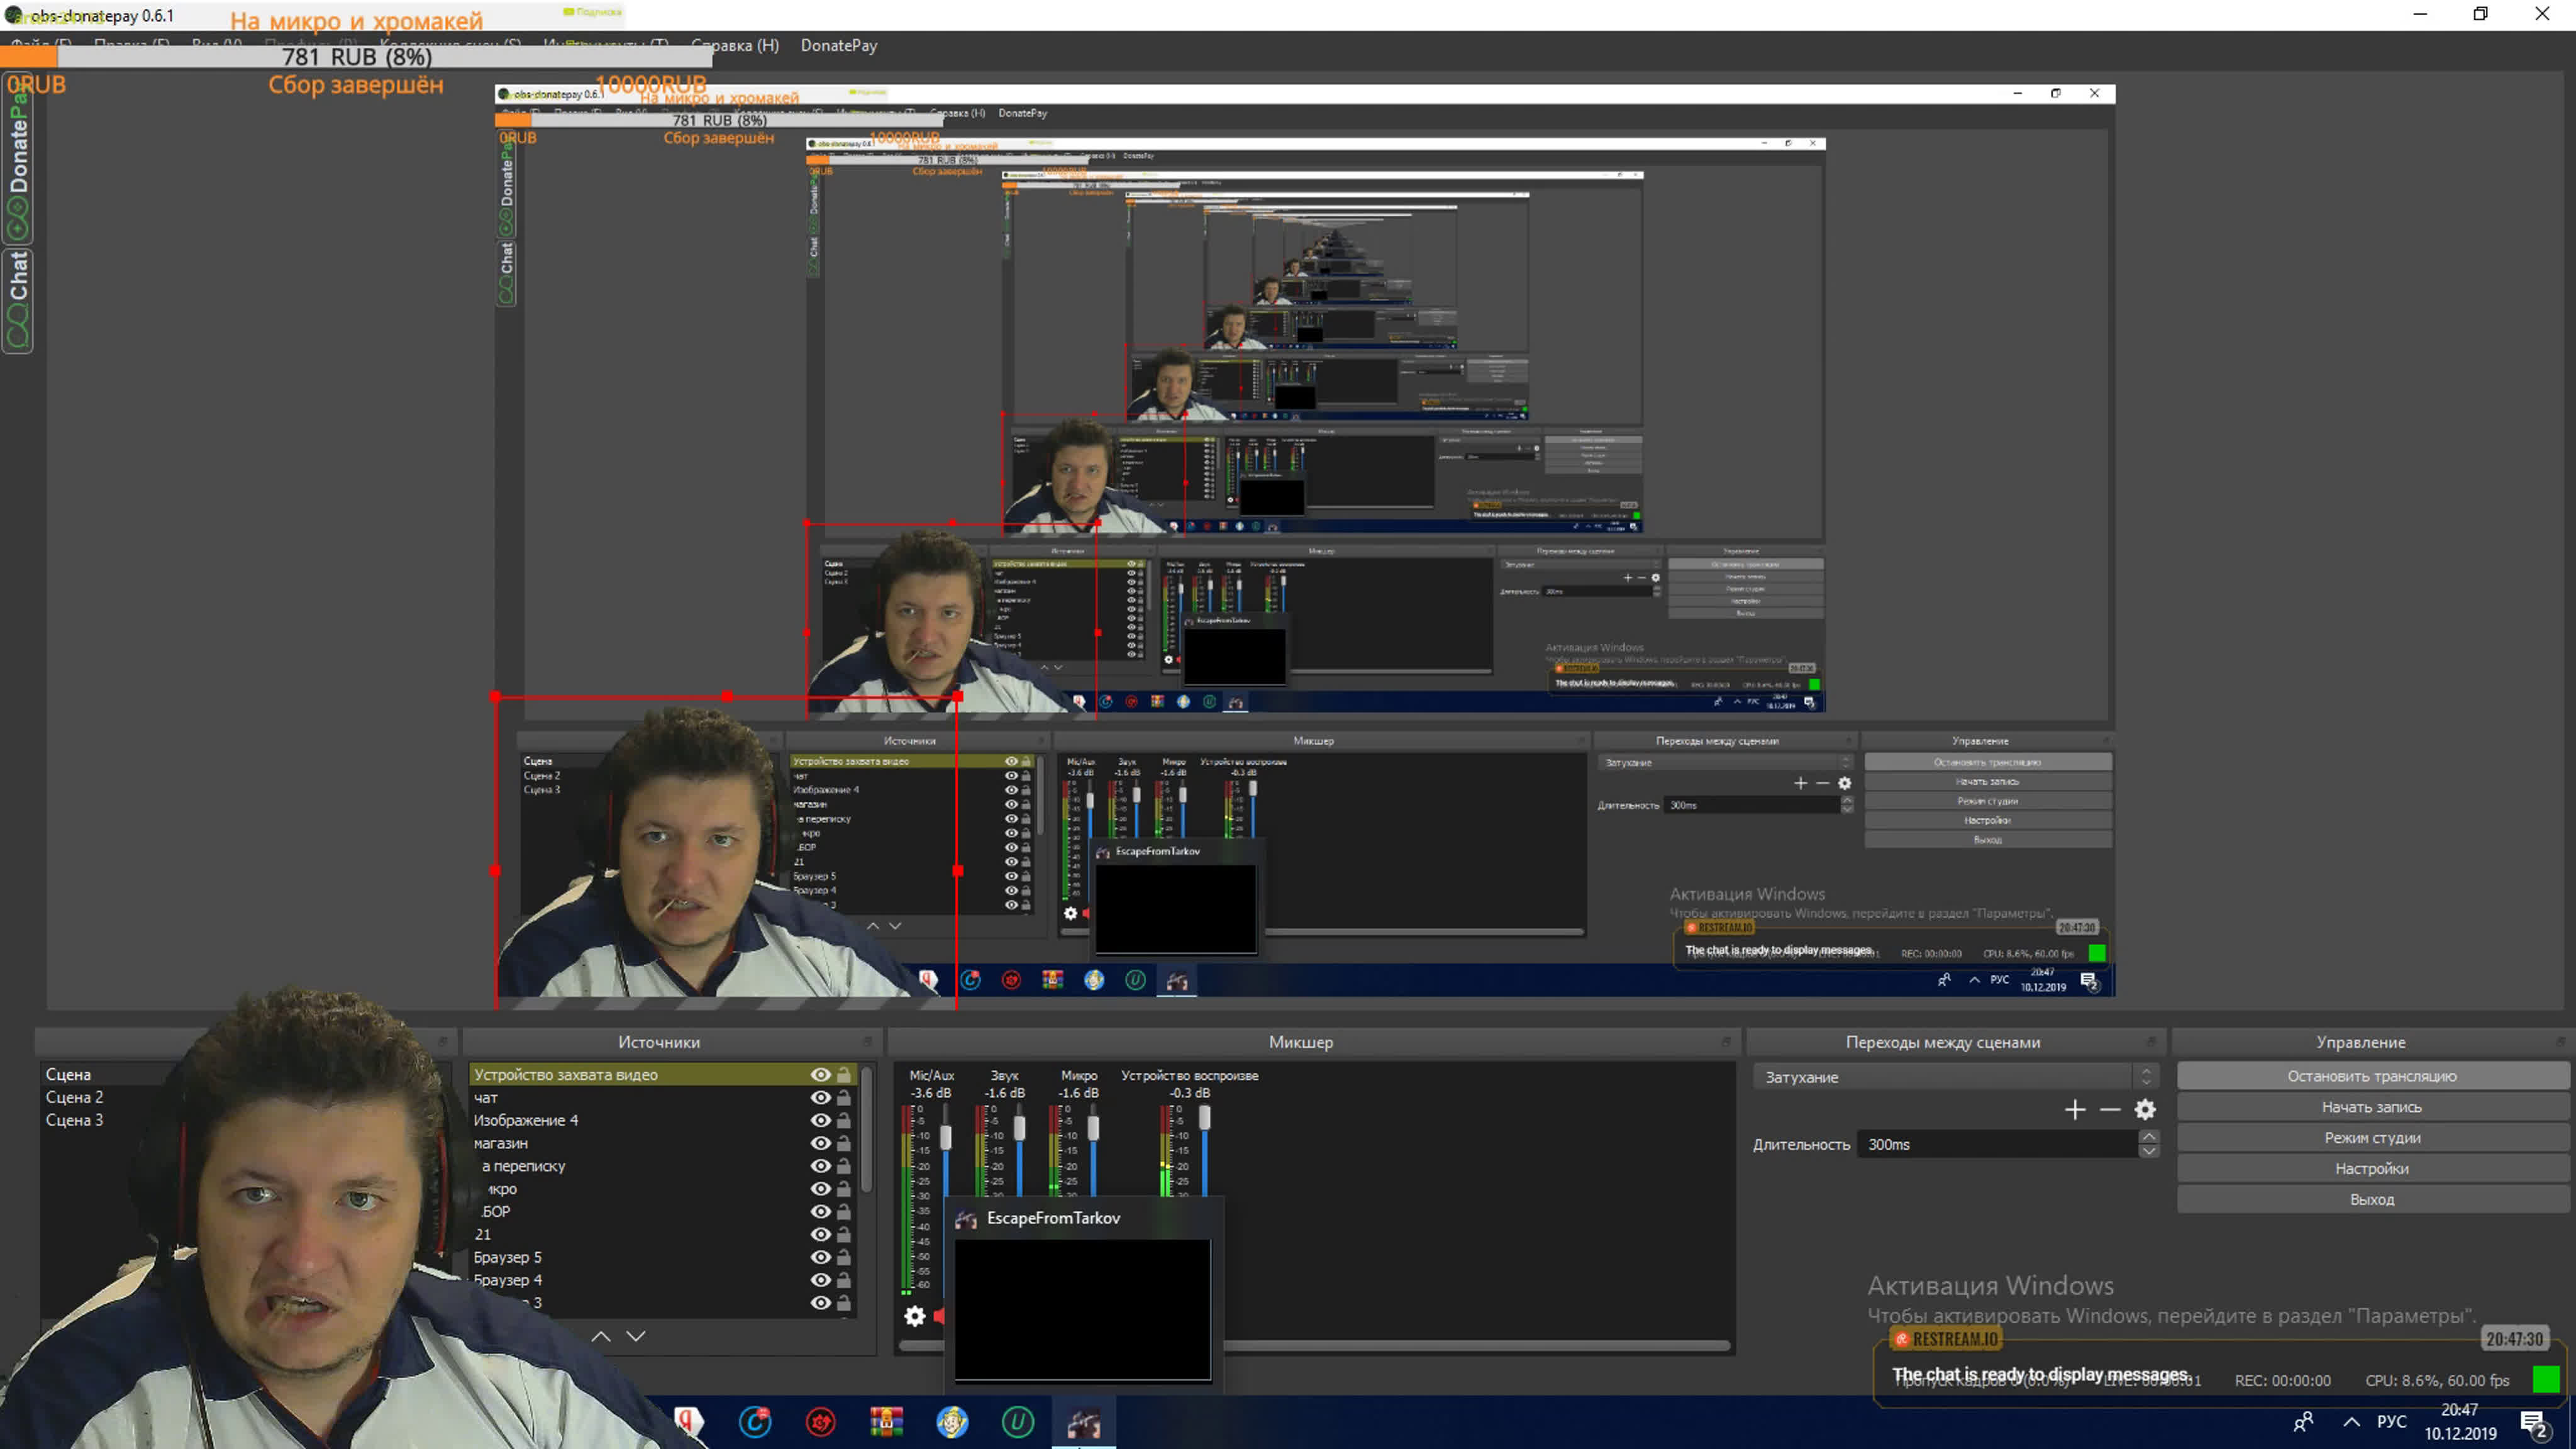Screen dimensions: 2576x1449
Task: Open the vertical DonatePay side tab
Action: pyautogui.click(x=18, y=158)
